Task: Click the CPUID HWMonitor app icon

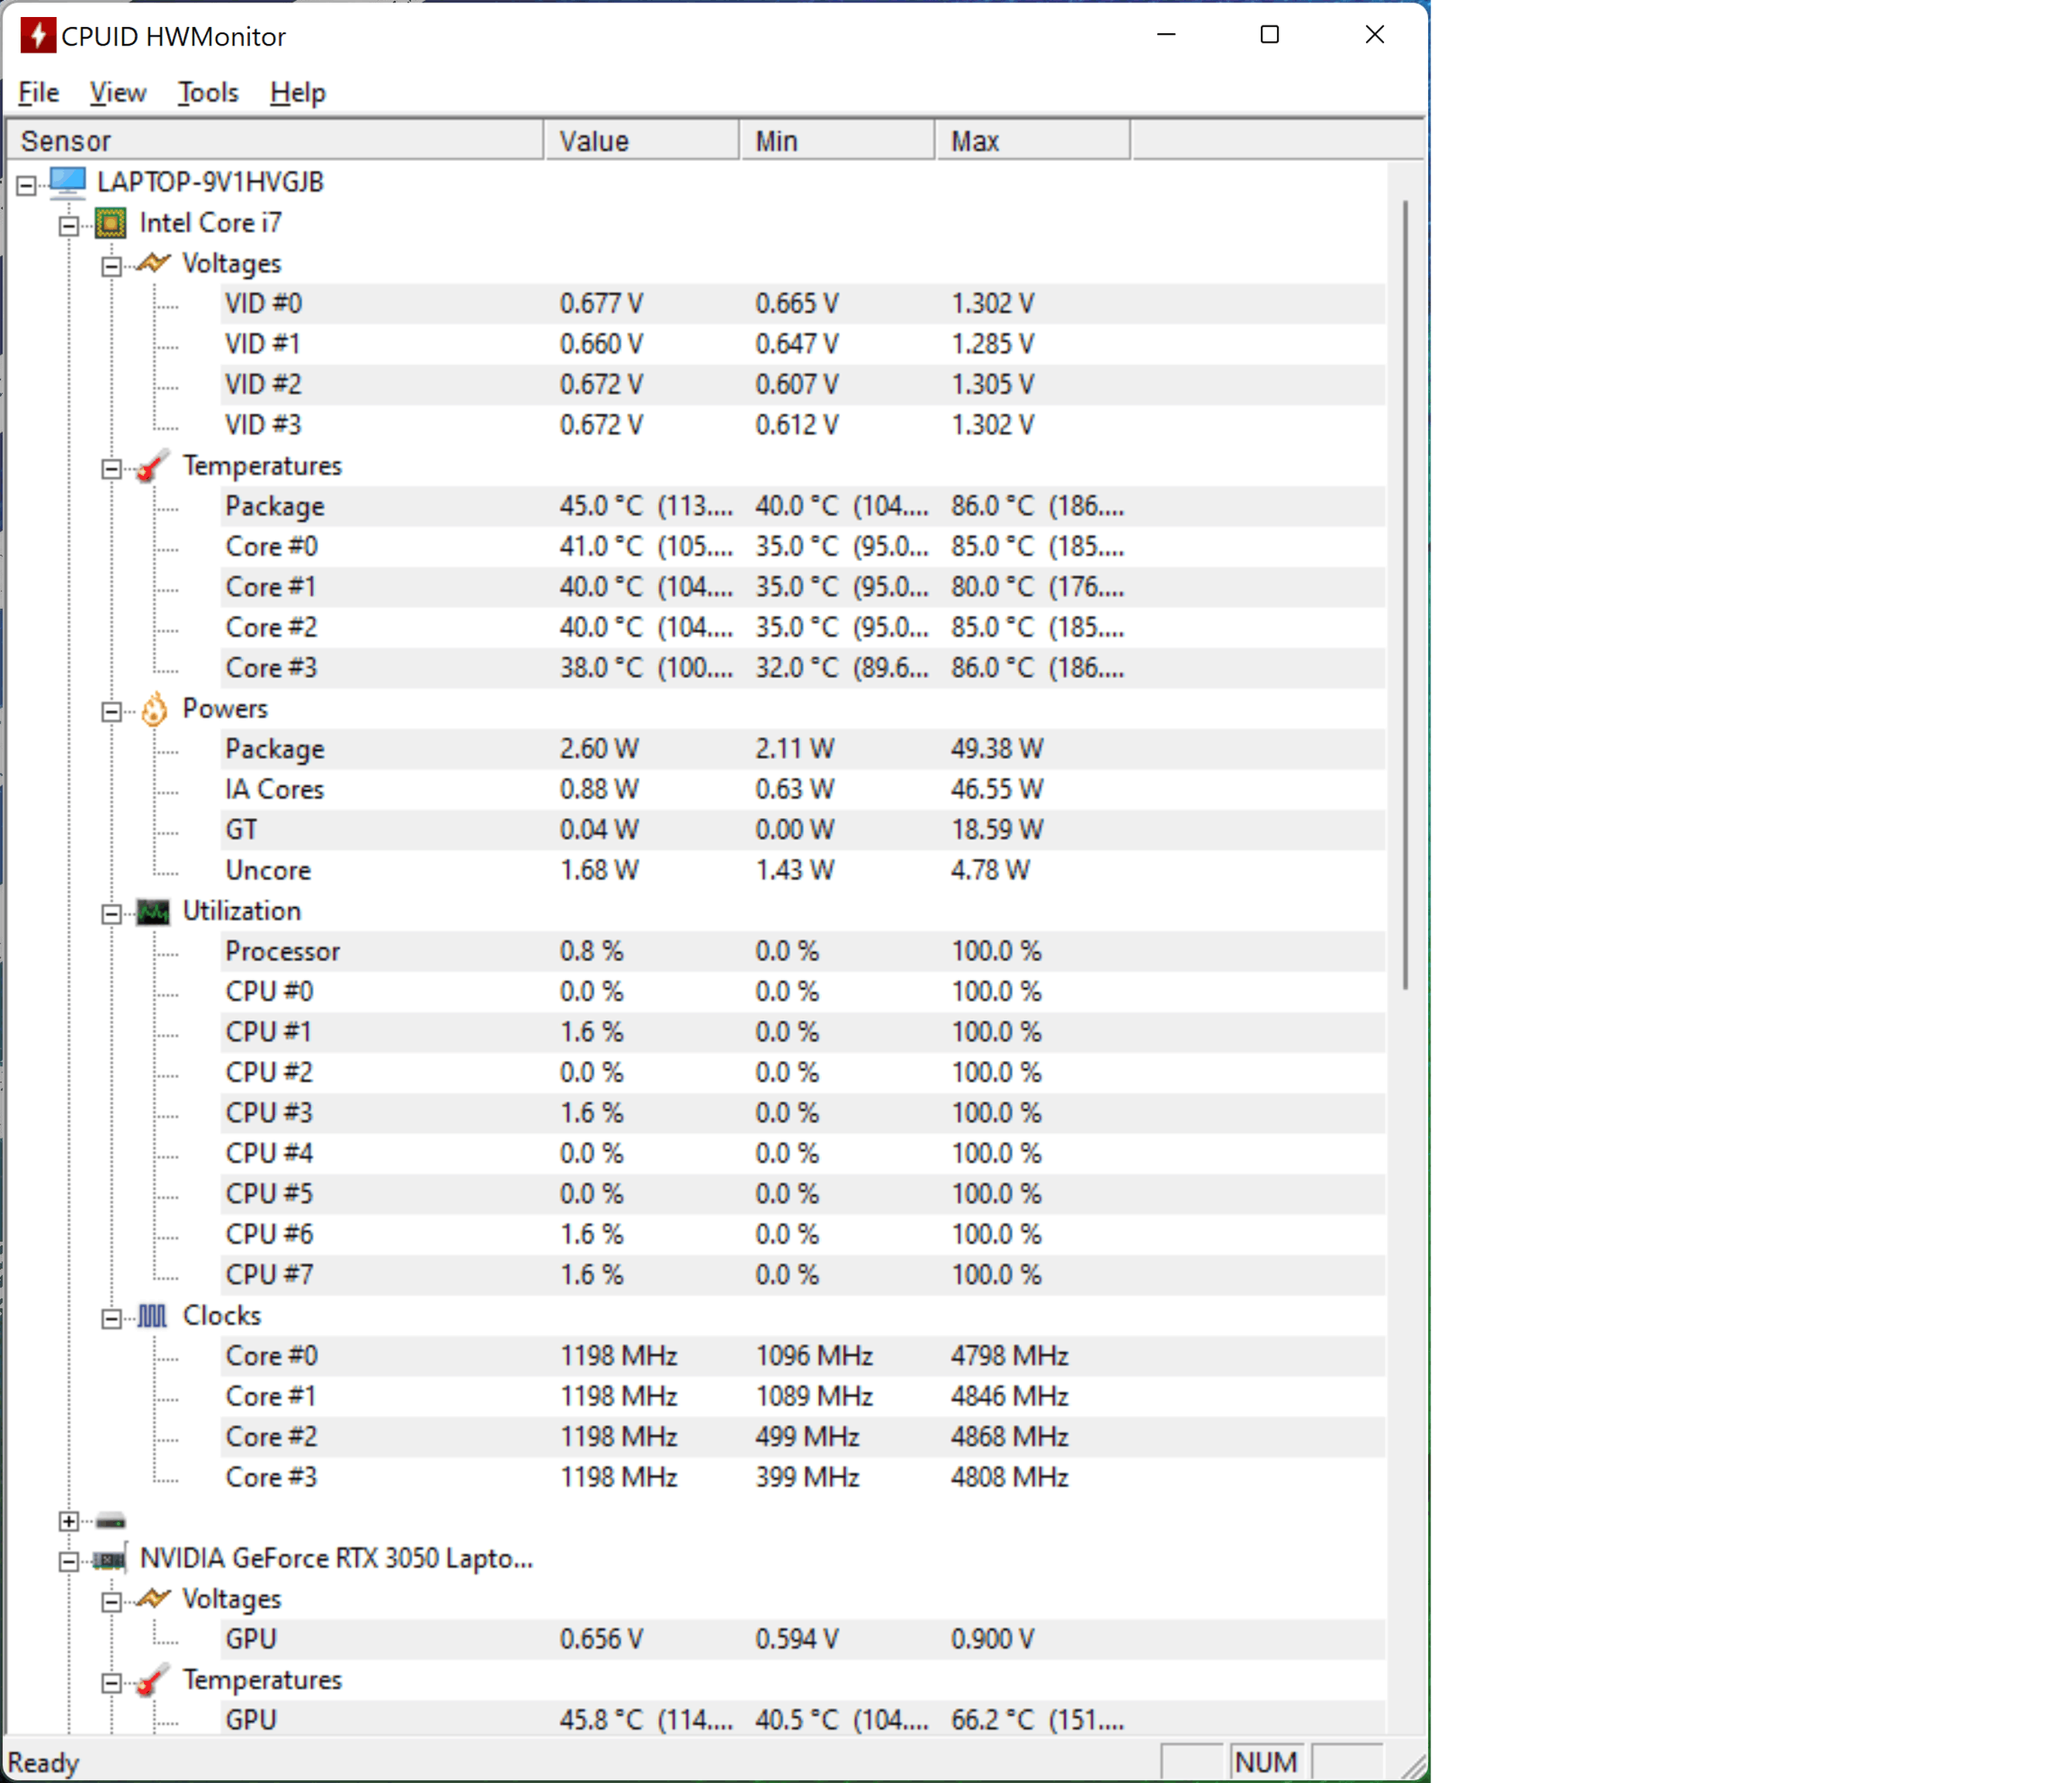Action: coord(38,36)
